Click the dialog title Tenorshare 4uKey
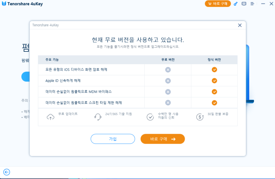Image resolution: width=275 pixels, height=179 pixels. point(46,25)
